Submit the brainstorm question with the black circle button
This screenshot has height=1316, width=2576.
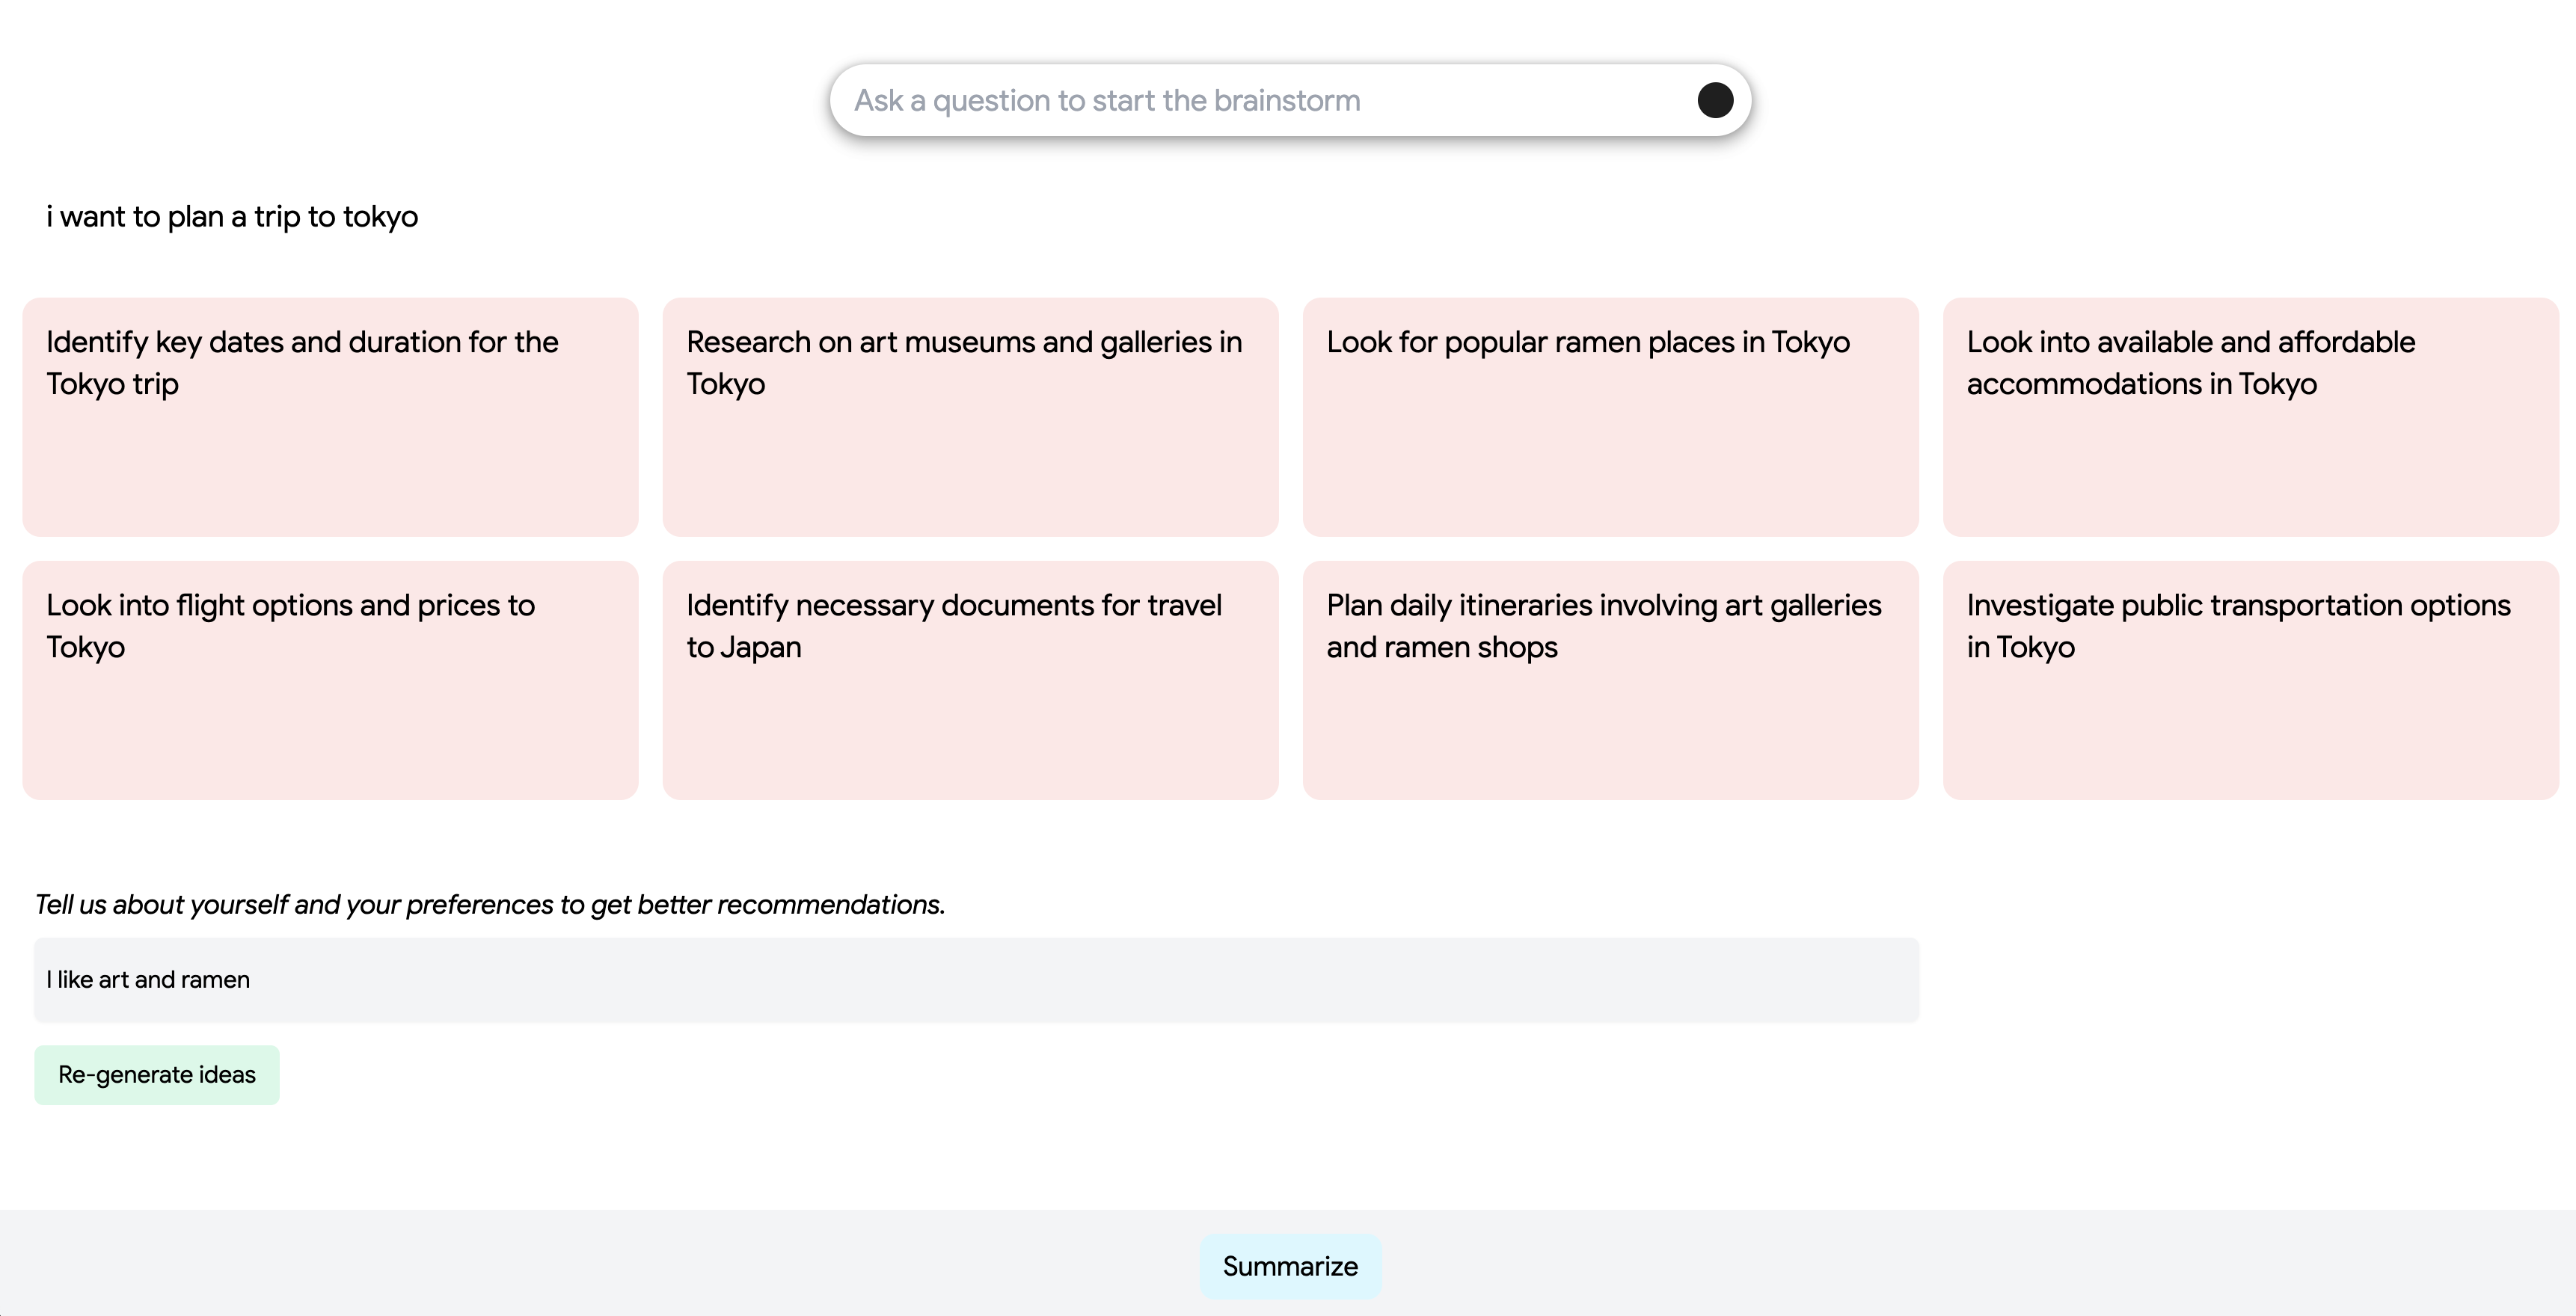coord(1714,100)
